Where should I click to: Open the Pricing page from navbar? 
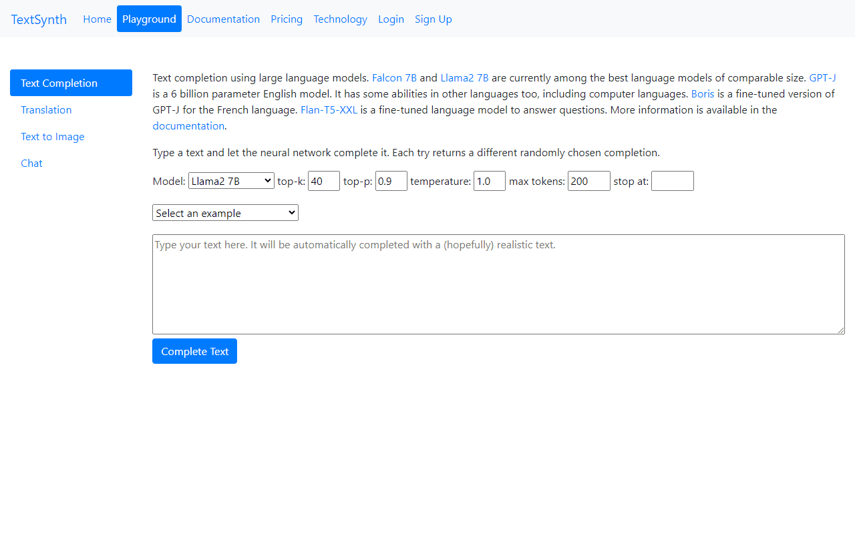pyautogui.click(x=287, y=19)
